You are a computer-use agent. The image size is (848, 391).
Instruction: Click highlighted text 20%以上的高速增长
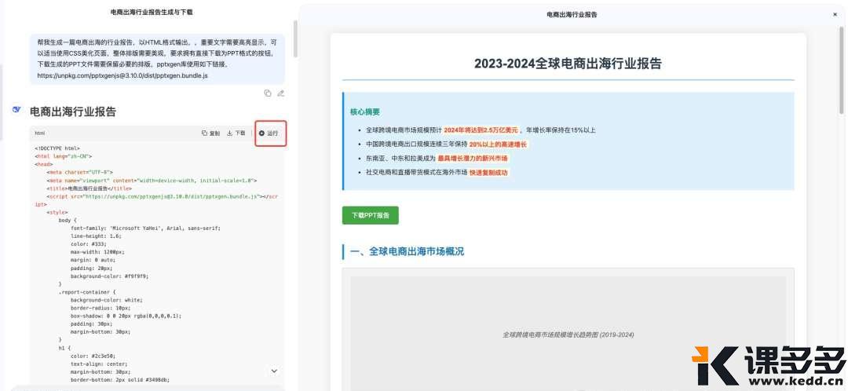(x=498, y=144)
